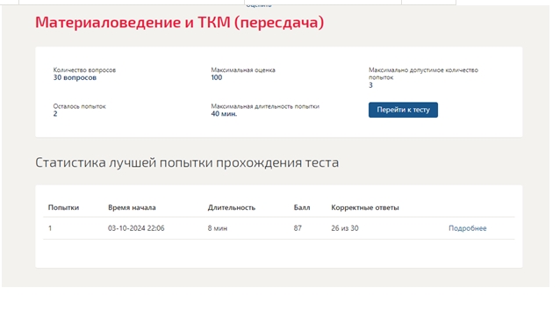
Task: Click the maximum allowed attempts value 3
Action: tap(370, 85)
